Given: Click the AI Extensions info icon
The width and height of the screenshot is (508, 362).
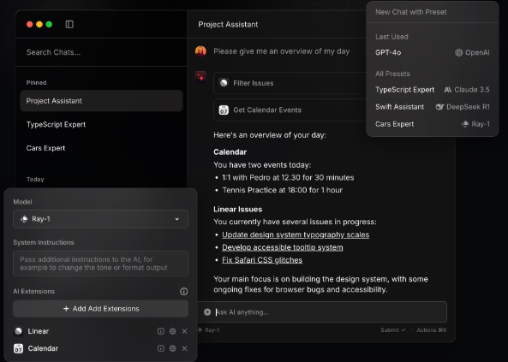Looking at the screenshot, I should [183, 292].
